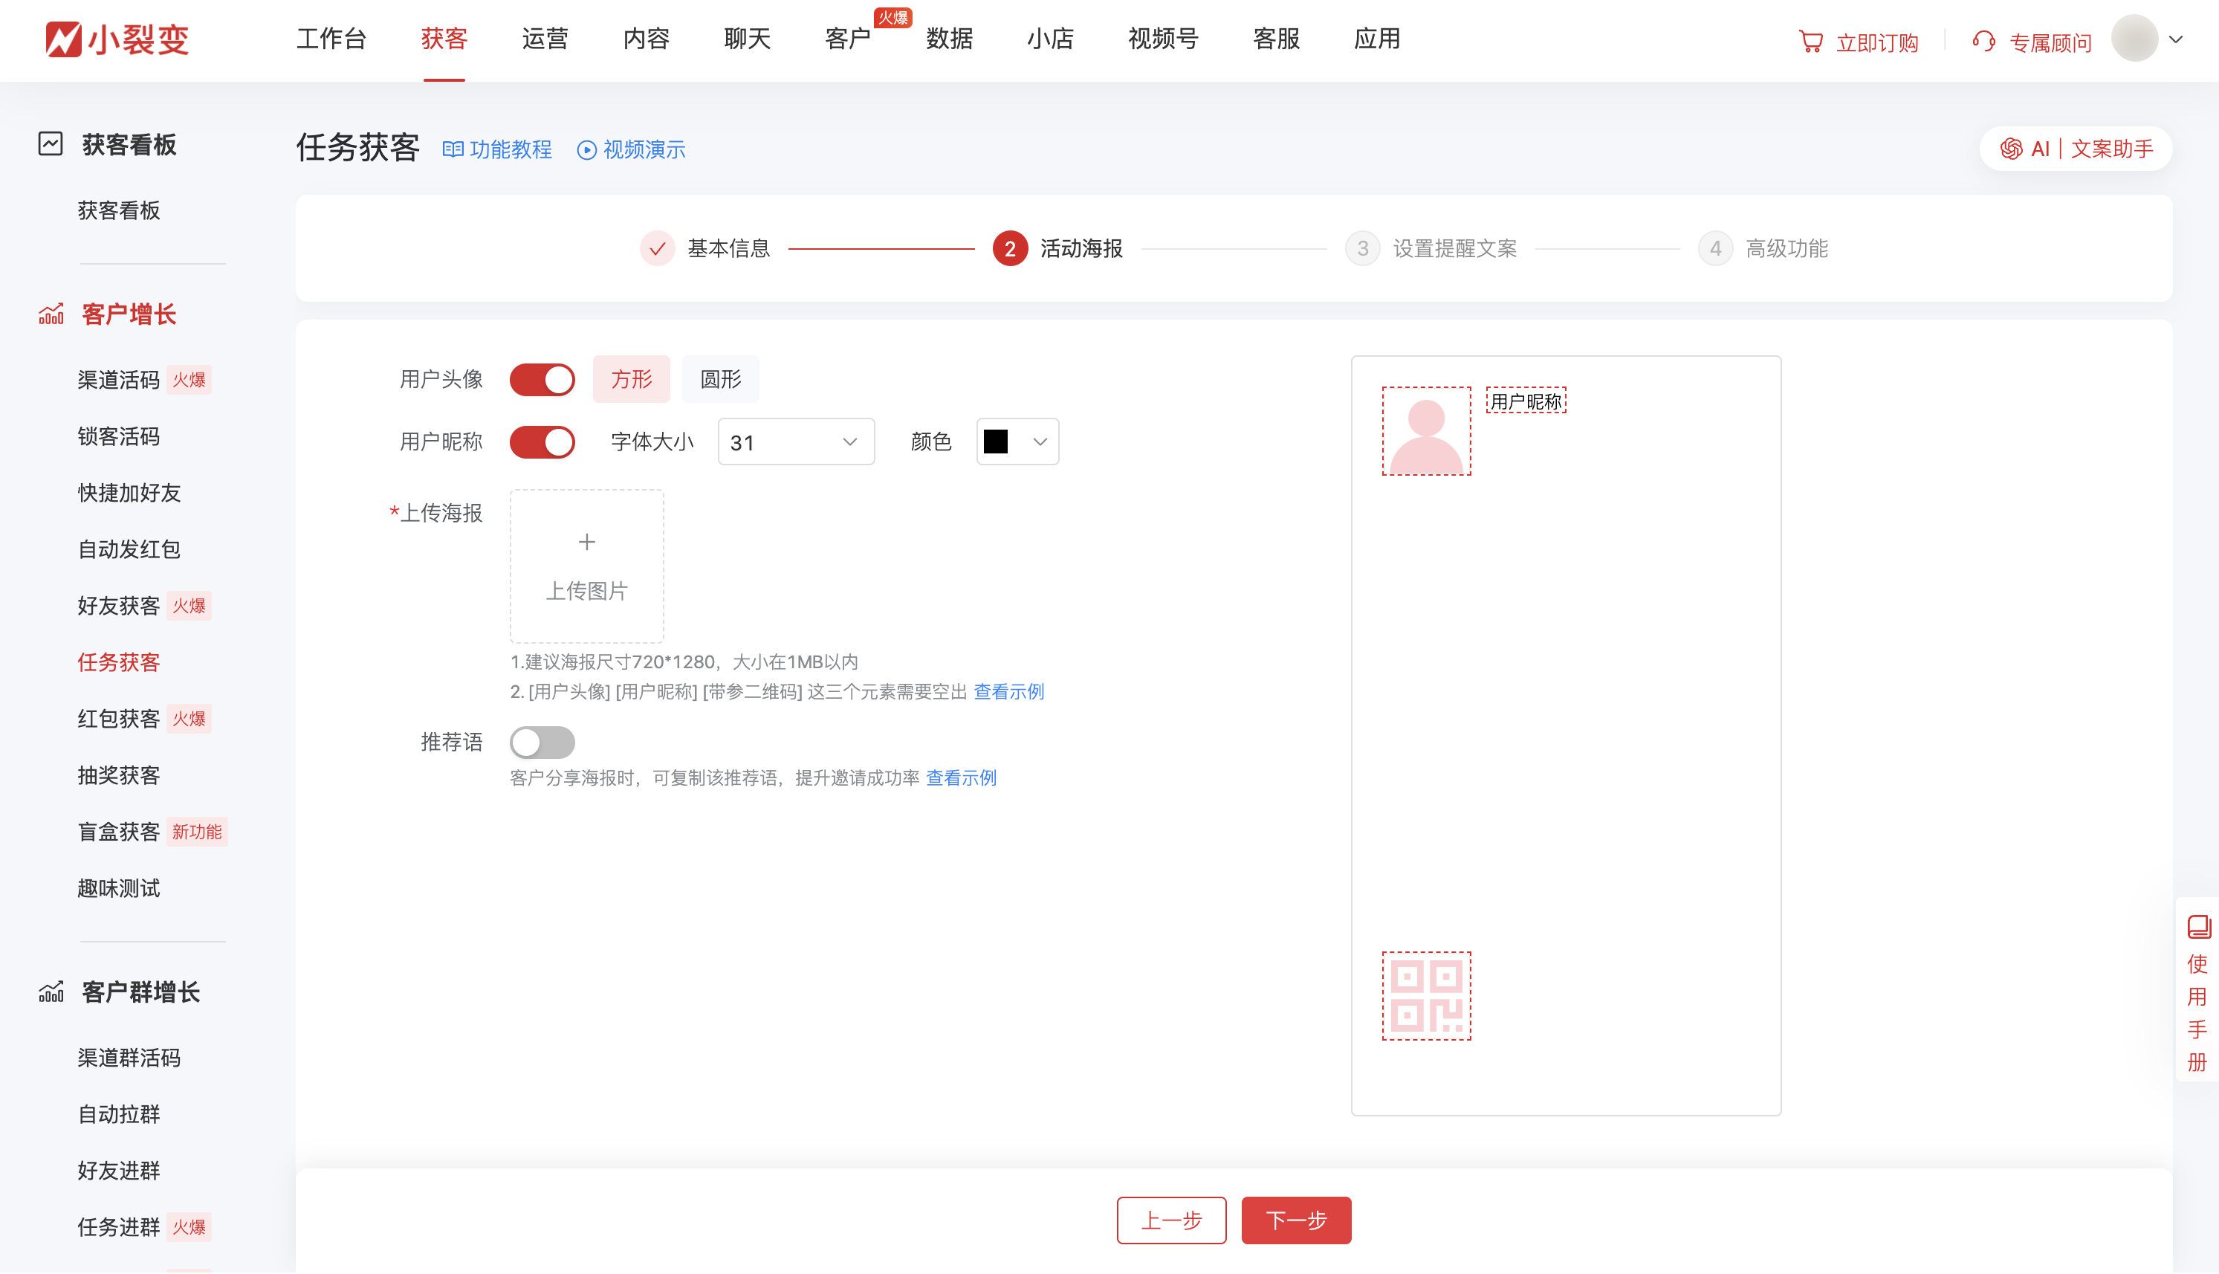This screenshot has width=2219, height=1274.
Task: Click the shopping cart 立即订购 icon
Action: click(1813, 40)
